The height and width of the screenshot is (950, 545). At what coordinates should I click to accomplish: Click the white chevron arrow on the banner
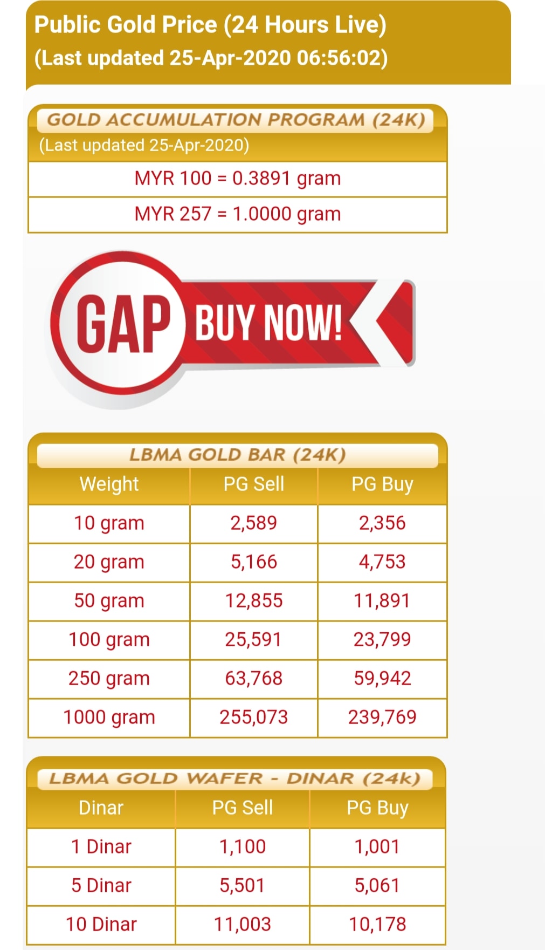[x=376, y=322]
